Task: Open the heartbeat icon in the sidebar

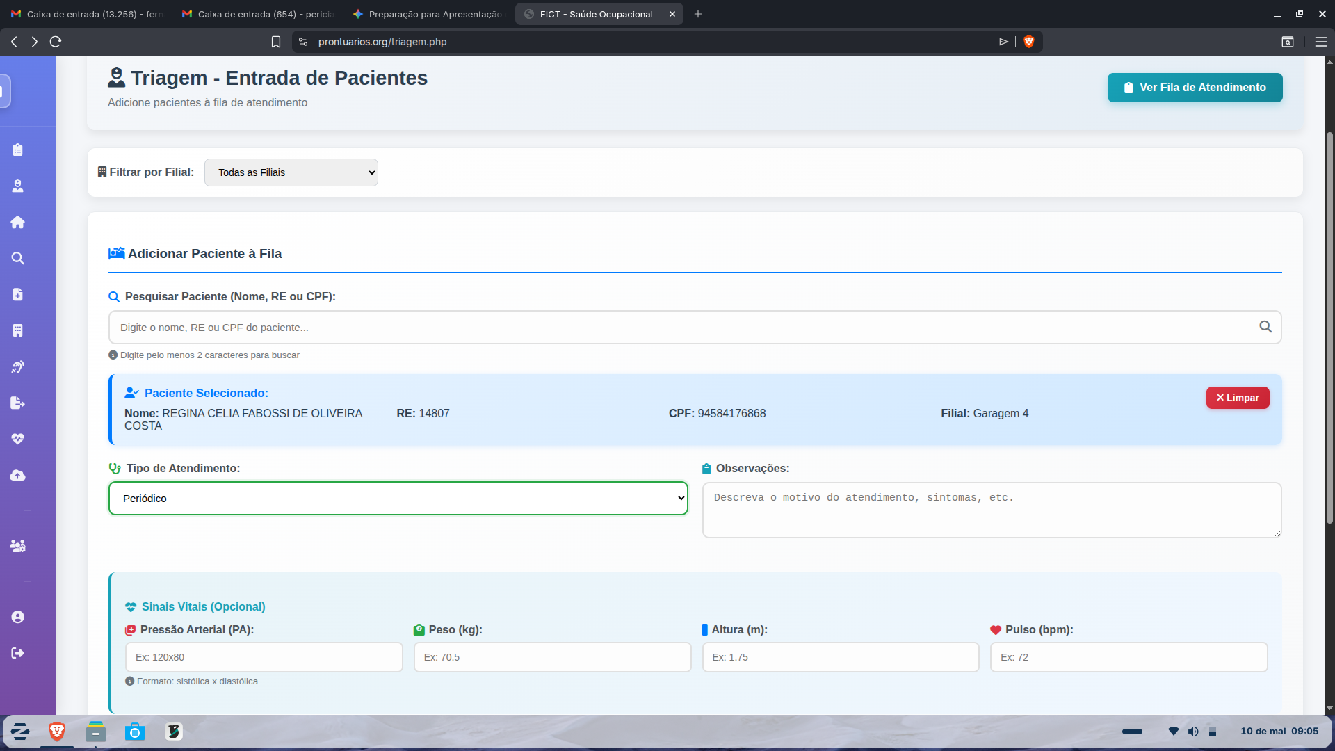Action: click(18, 439)
